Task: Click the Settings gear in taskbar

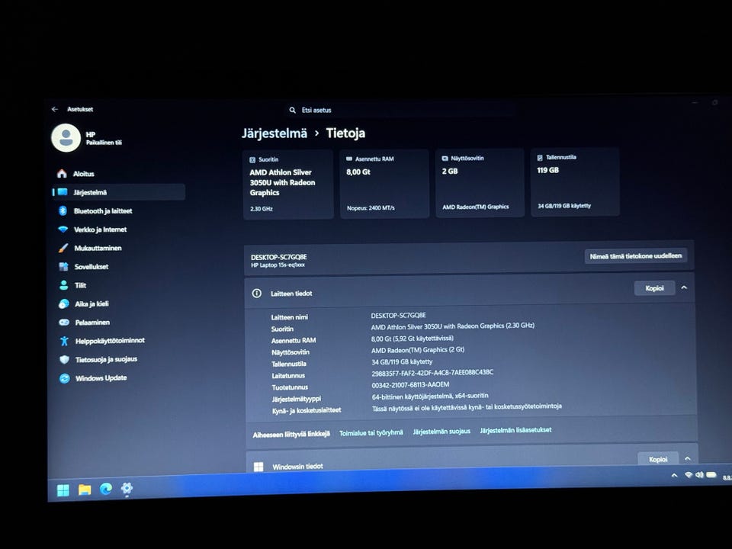Action: point(127,488)
